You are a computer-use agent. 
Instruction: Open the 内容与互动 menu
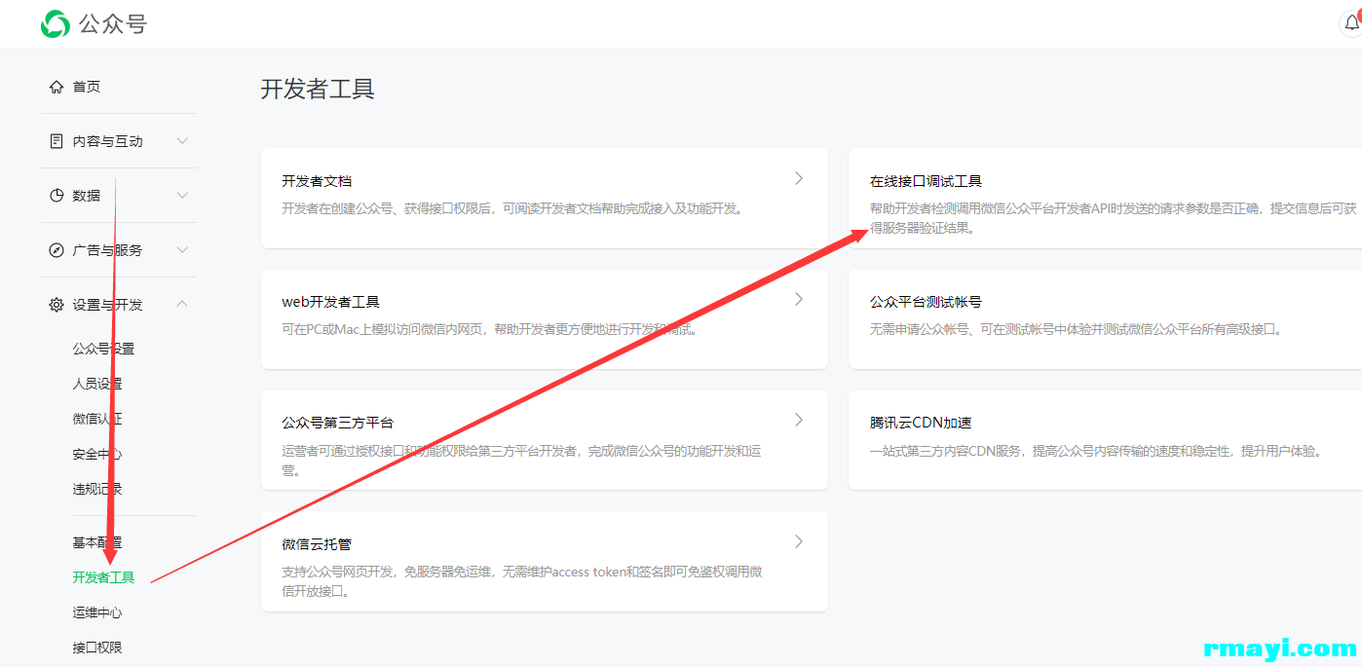(x=108, y=141)
